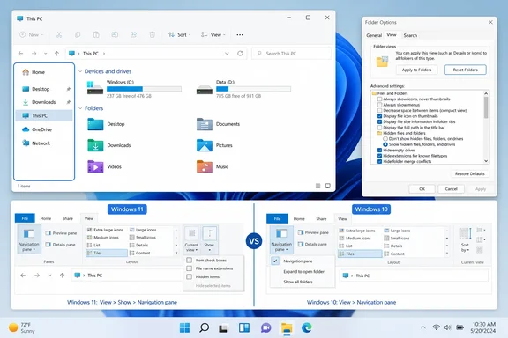The height and width of the screenshot is (338, 508).
Task: Open the See more three-dots menu
Action: click(x=240, y=34)
